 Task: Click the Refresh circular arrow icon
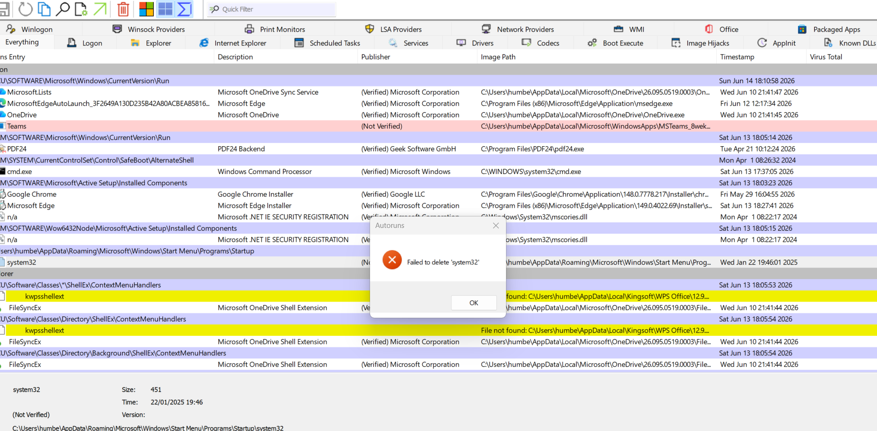point(25,9)
